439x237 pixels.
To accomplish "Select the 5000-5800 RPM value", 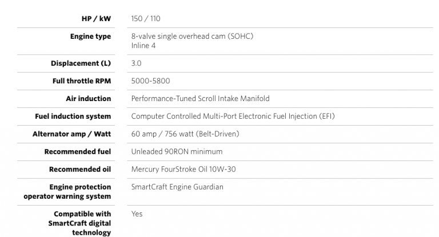I will pyautogui.click(x=151, y=81).
